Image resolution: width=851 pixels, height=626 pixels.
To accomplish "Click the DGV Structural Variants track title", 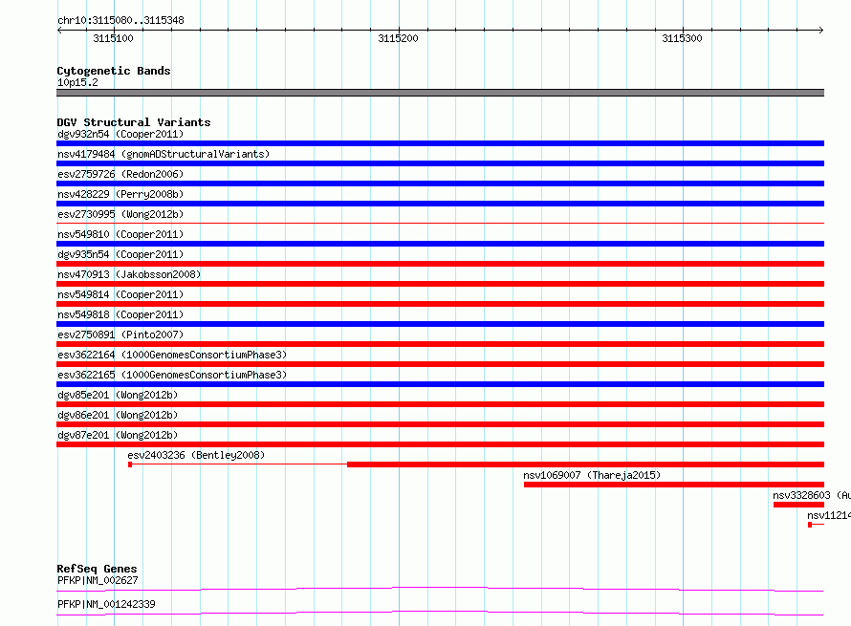I will point(134,122).
